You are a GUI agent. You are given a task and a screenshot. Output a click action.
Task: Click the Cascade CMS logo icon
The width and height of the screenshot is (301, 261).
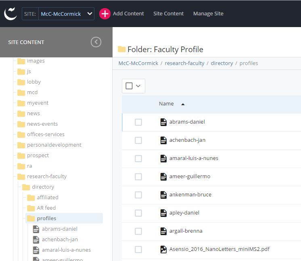10,14
